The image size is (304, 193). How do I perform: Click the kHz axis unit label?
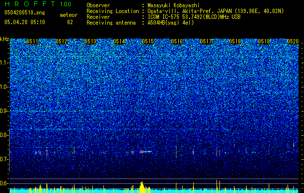(x=4, y=39)
